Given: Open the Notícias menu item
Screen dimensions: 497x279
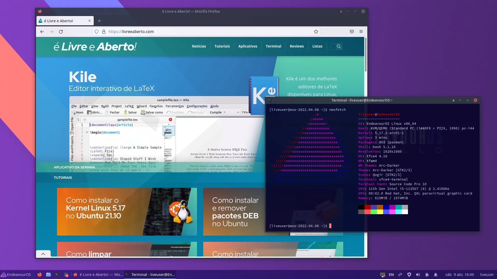Looking at the screenshot, I should click(x=199, y=46).
